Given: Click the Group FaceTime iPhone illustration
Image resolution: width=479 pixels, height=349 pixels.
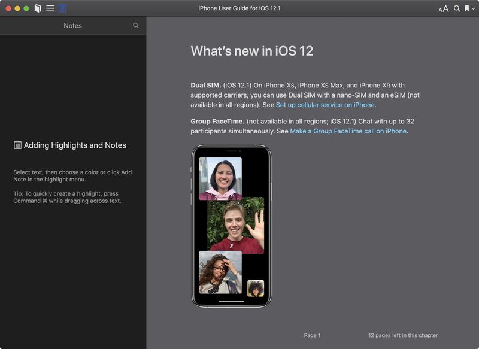Looking at the screenshot, I should 231,226.
